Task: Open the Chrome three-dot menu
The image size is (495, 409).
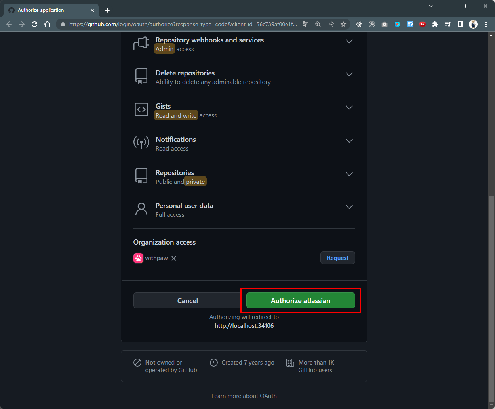Action: click(x=486, y=24)
